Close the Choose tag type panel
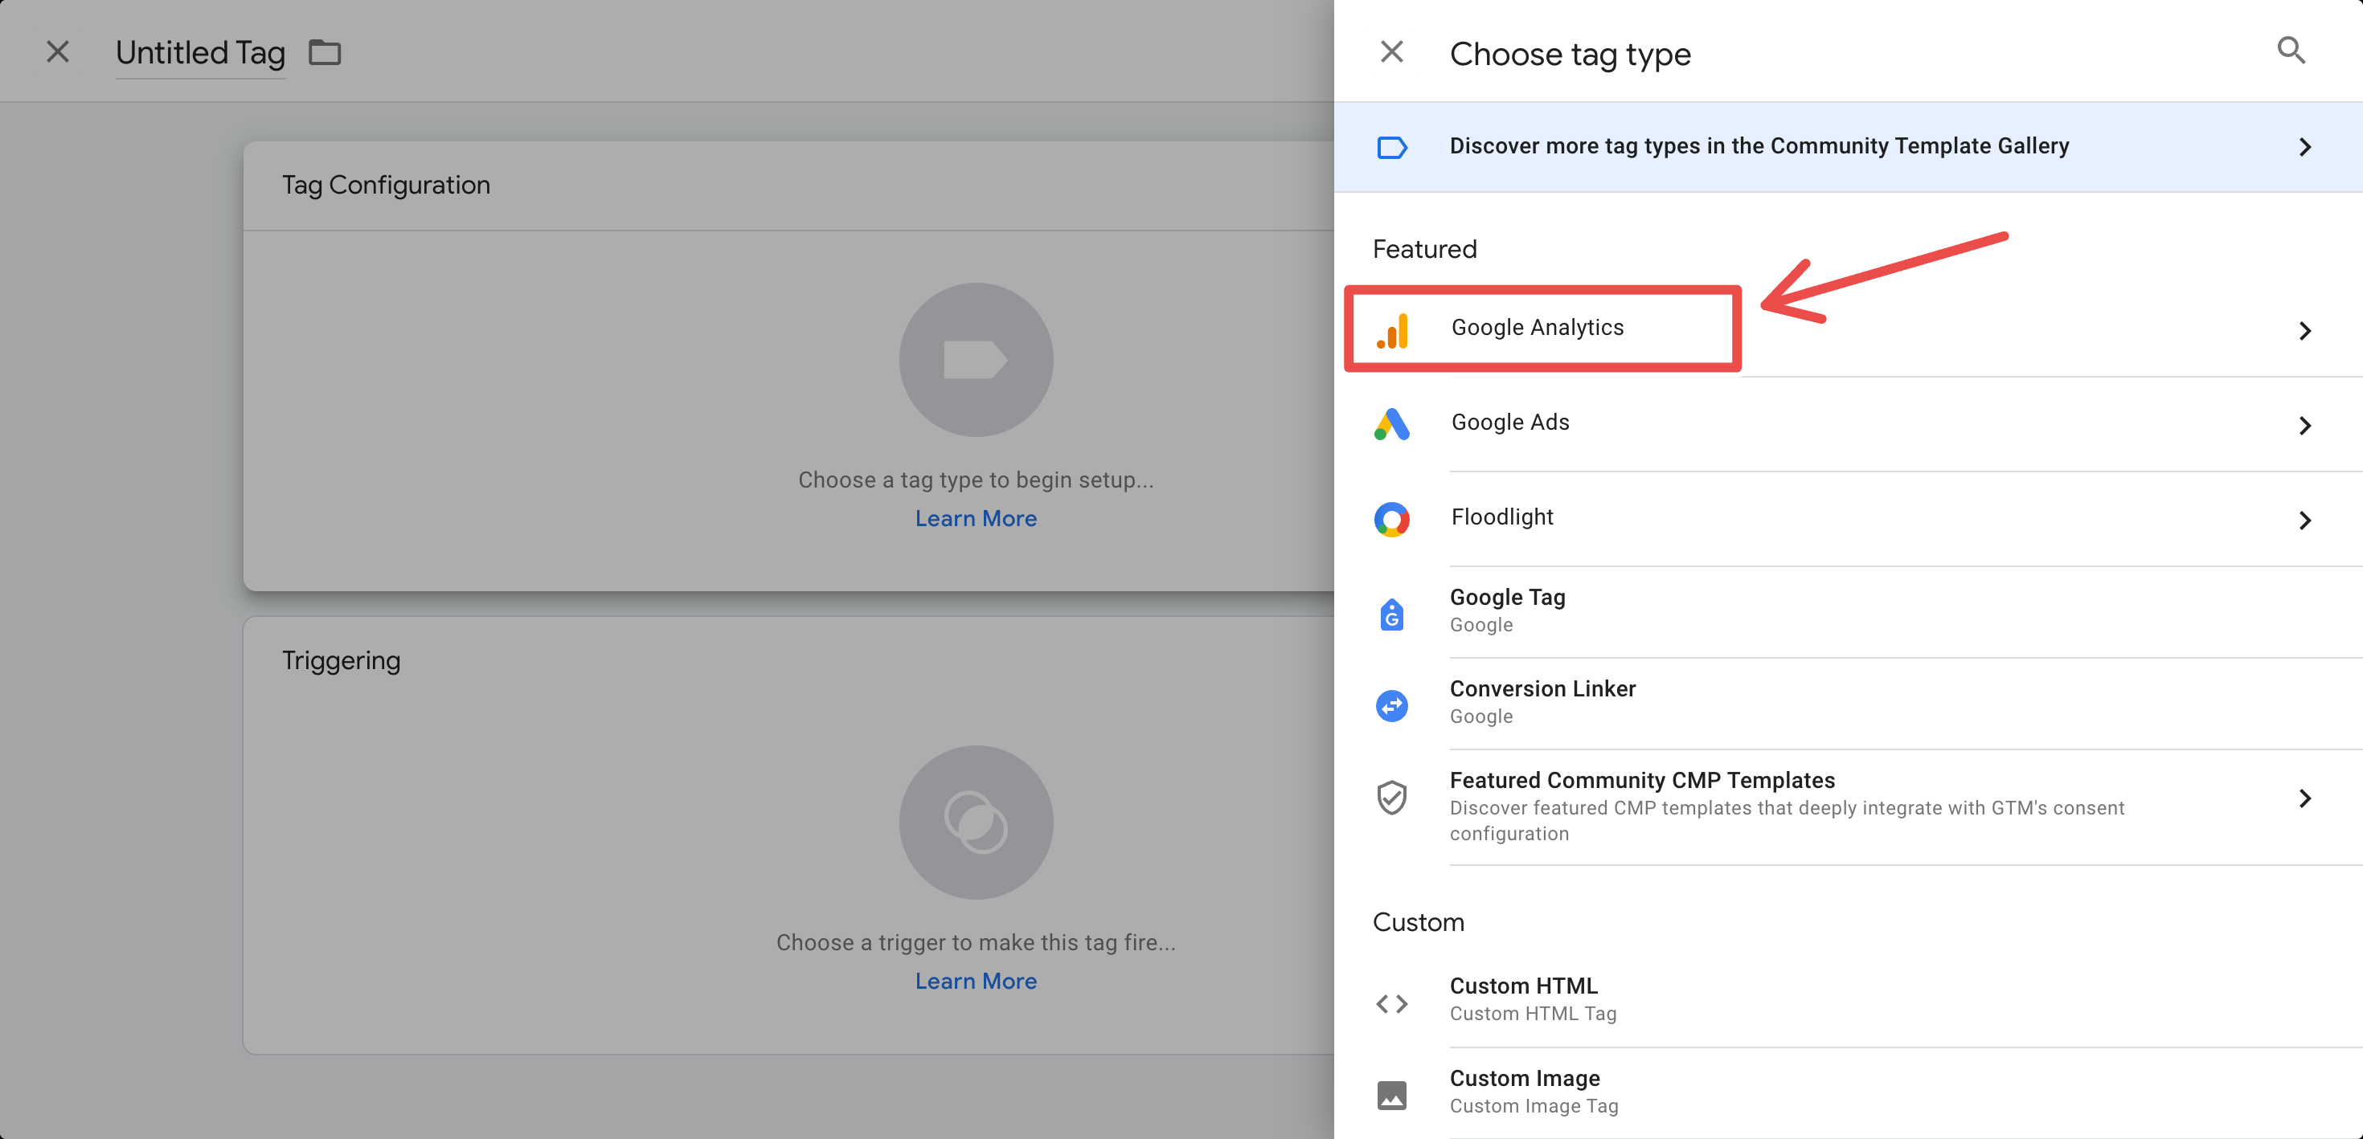This screenshot has height=1139, width=2363. pyautogui.click(x=1391, y=52)
